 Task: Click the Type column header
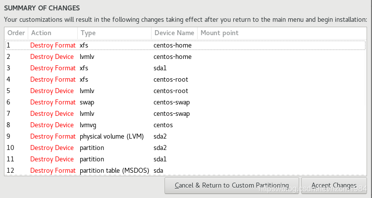click(114, 33)
